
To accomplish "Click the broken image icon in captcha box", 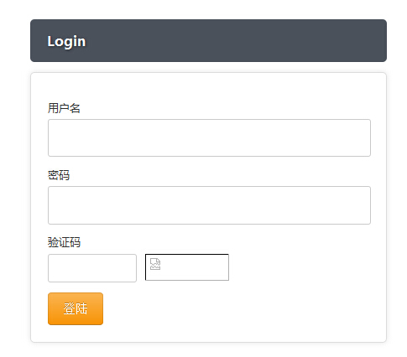I will pyautogui.click(x=155, y=264).
